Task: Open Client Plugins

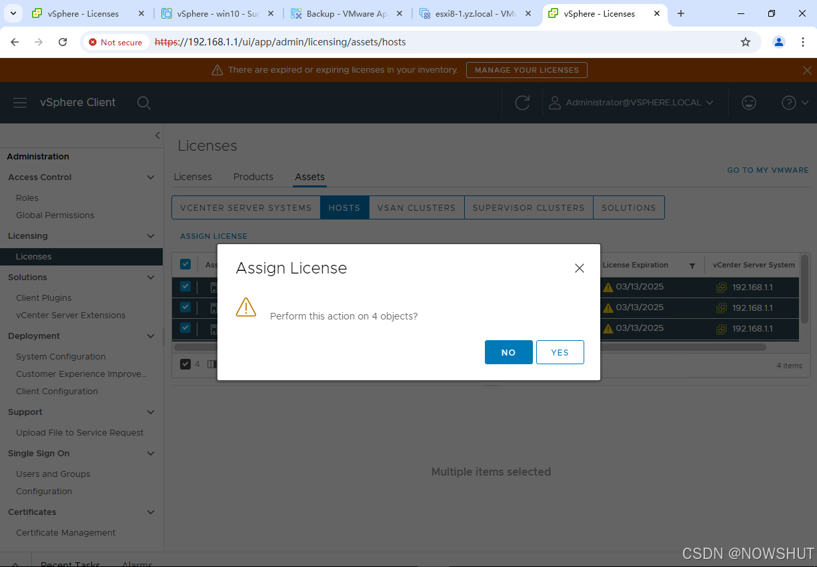Action: [x=44, y=298]
